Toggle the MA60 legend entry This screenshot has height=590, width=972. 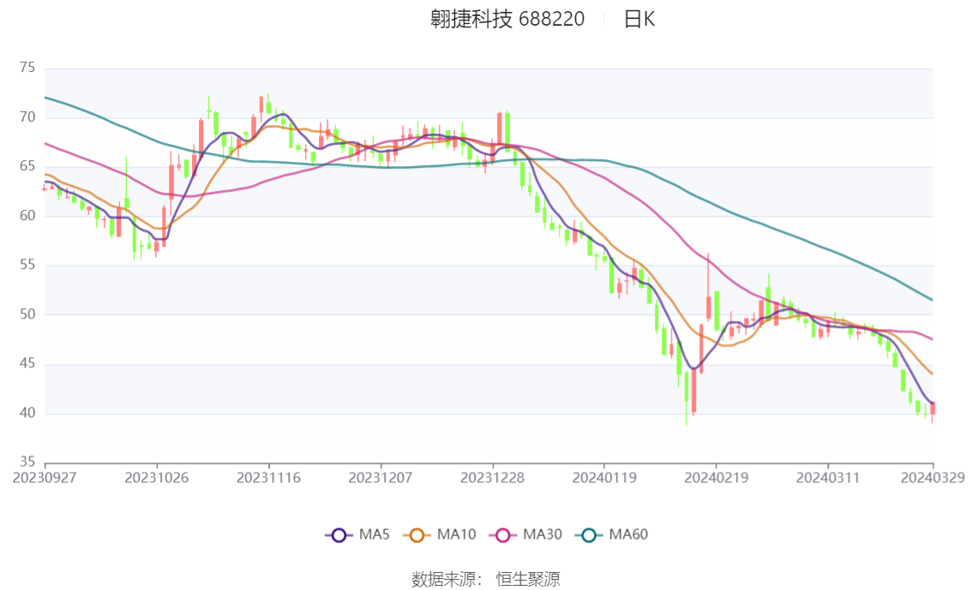pos(612,534)
